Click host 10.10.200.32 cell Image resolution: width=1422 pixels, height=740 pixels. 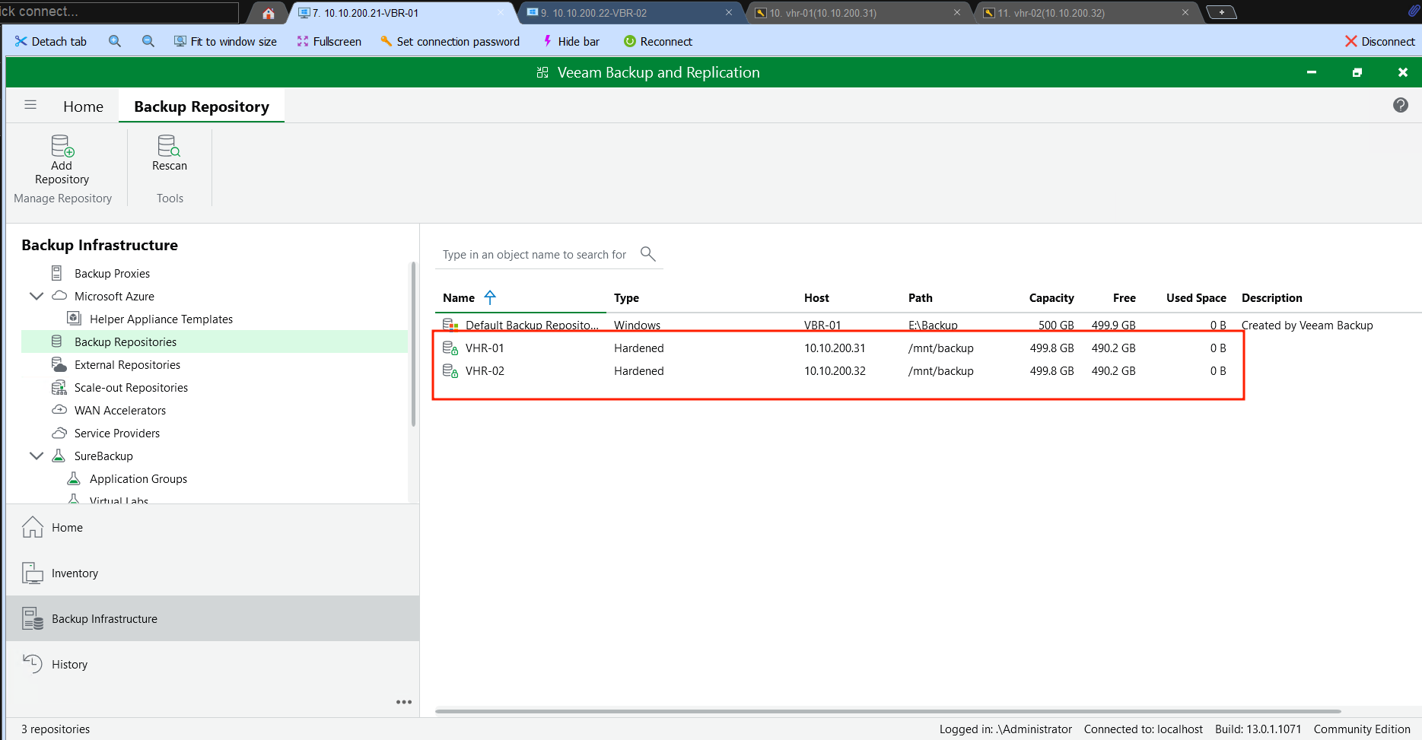835,371
